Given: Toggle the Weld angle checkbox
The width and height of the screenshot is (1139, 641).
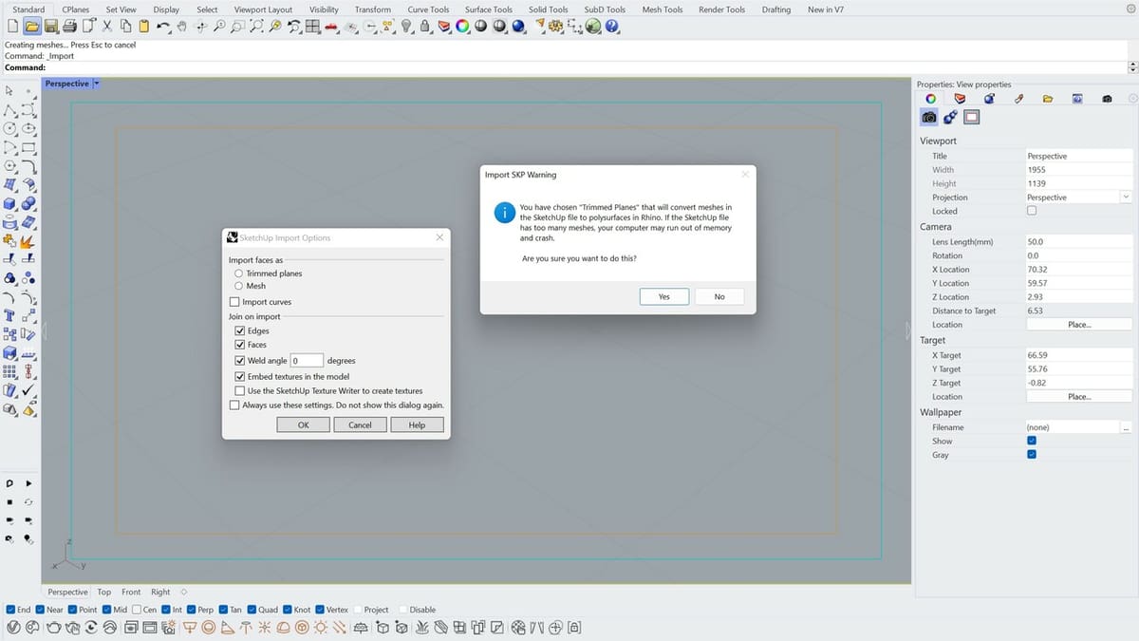Looking at the screenshot, I should pos(239,361).
